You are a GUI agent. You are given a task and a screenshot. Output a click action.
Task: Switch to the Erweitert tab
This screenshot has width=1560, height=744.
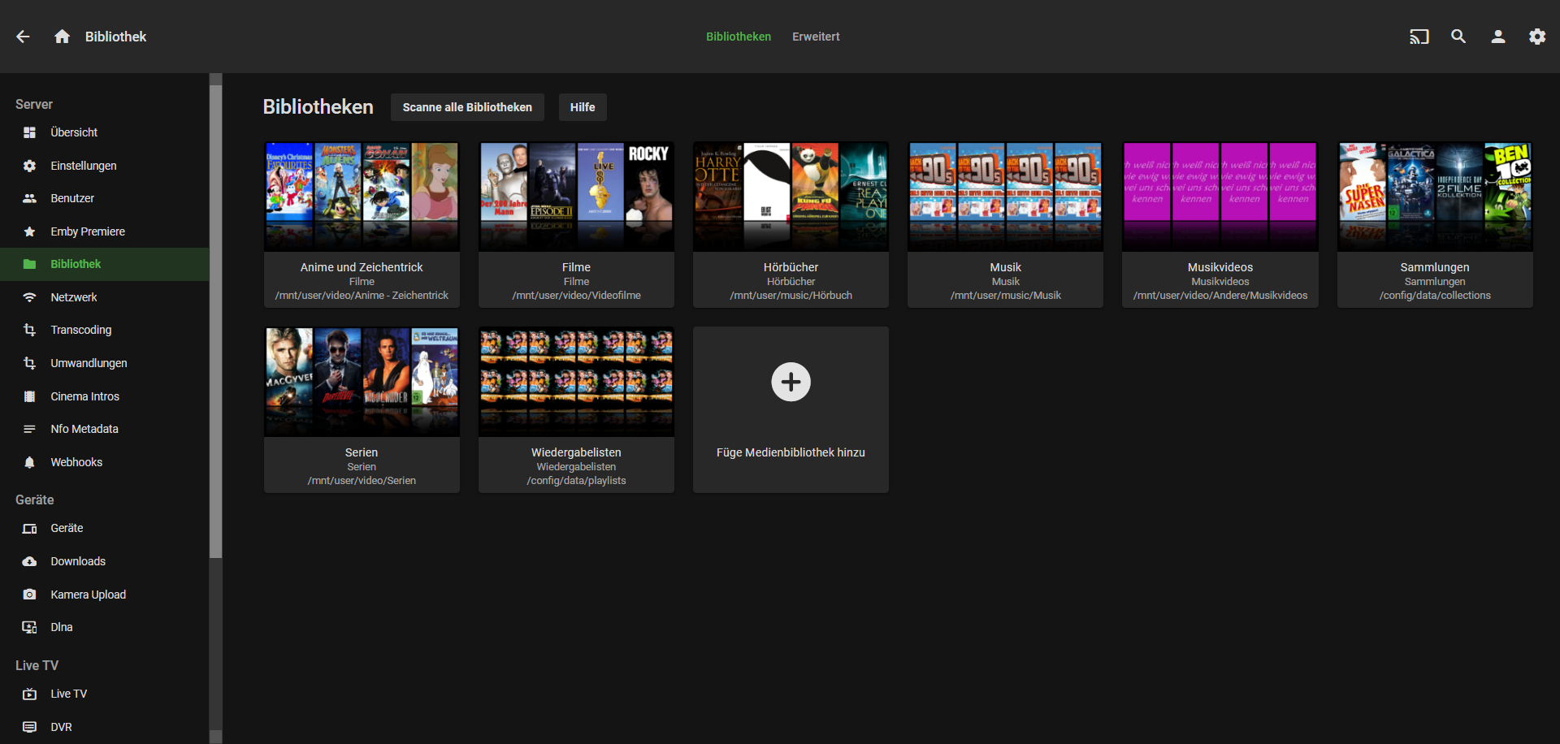(x=816, y=37)
